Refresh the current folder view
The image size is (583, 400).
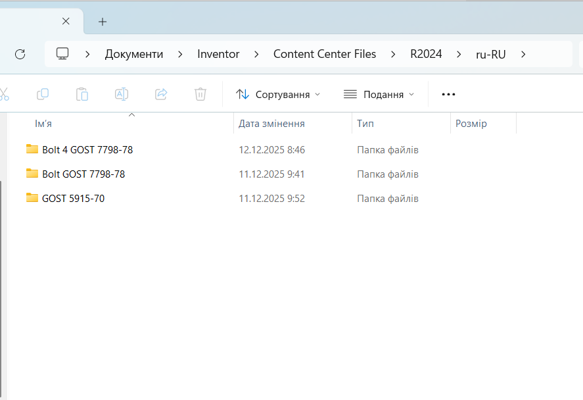pos(20,55)
